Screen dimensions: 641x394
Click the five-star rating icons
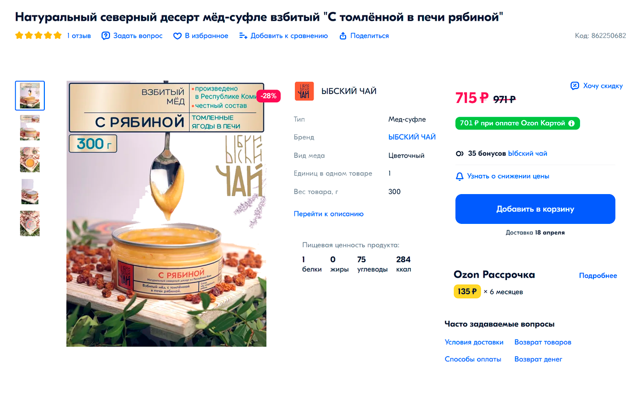click(38, 36)
